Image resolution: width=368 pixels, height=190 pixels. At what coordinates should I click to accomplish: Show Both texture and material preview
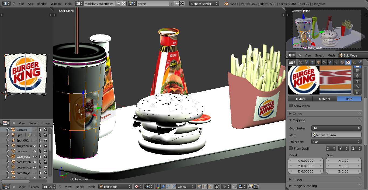pos(349,99)
